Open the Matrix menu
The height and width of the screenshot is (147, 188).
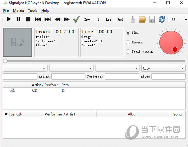(18, 11)
